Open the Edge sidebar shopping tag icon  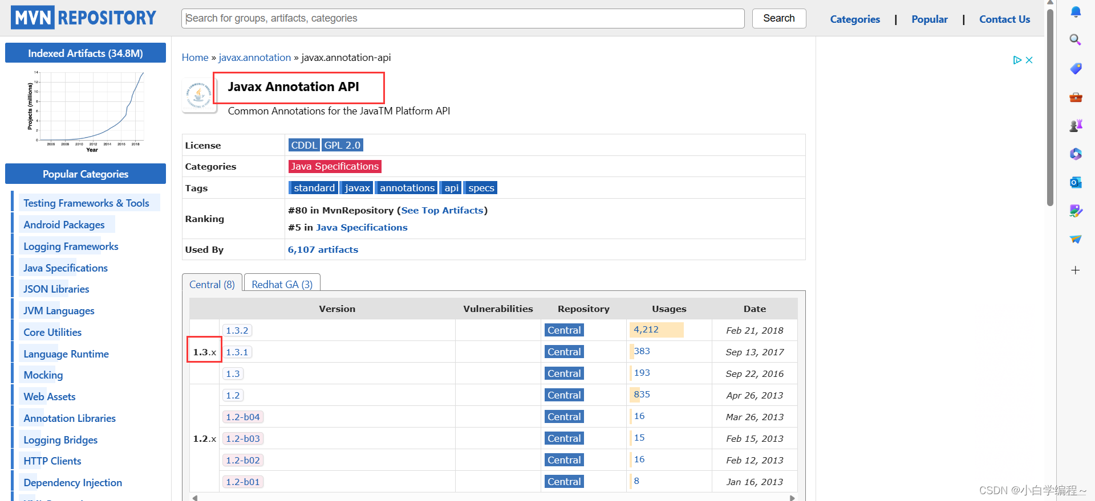point(1076,68)
